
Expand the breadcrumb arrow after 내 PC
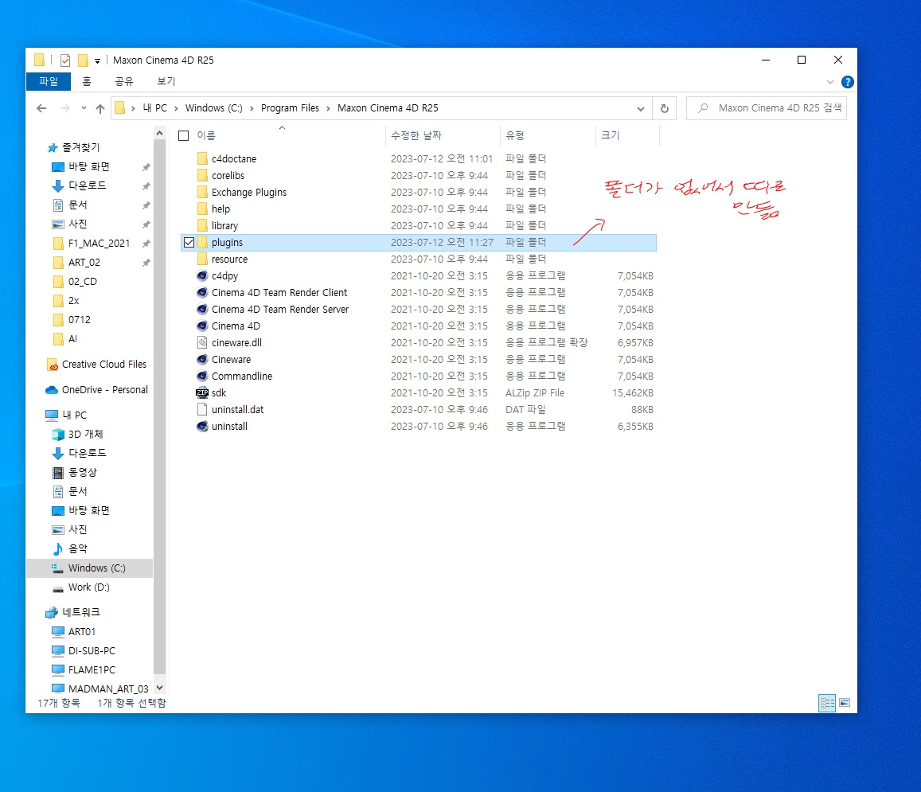click(176, 108)
